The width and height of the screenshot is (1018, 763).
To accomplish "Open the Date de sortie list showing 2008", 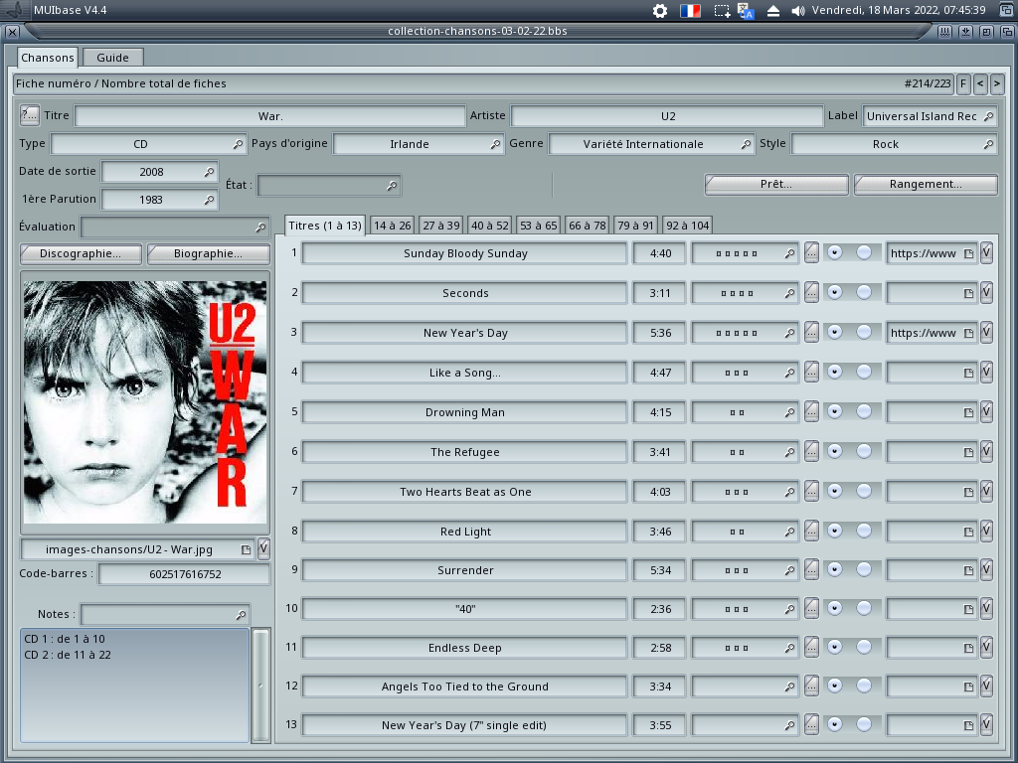I will click(x=160, y=172).
